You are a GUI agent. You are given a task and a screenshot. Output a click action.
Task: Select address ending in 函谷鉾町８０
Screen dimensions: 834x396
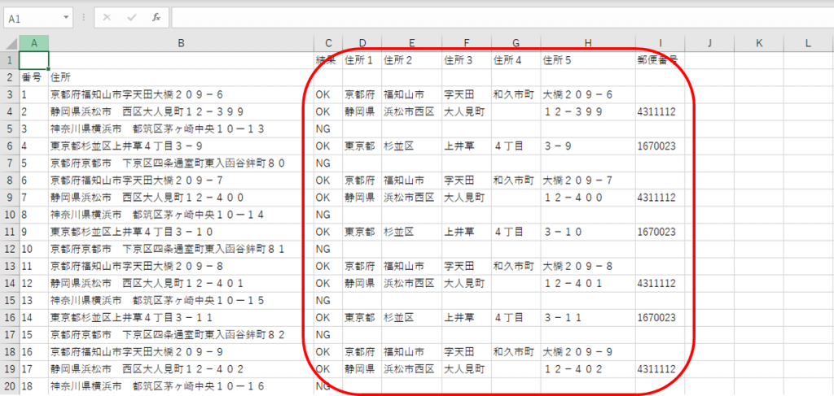[x=181, y=163]
